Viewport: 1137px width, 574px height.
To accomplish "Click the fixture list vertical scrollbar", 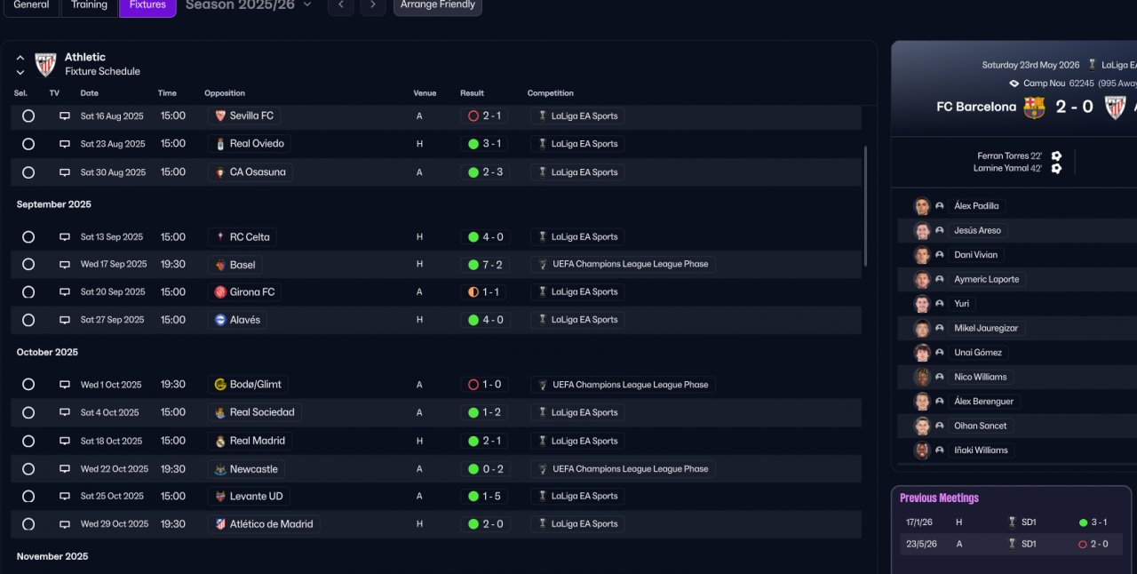I will click(866, 206).
